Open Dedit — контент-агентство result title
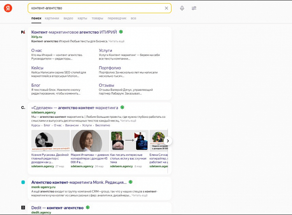 (x=58, y=208)
